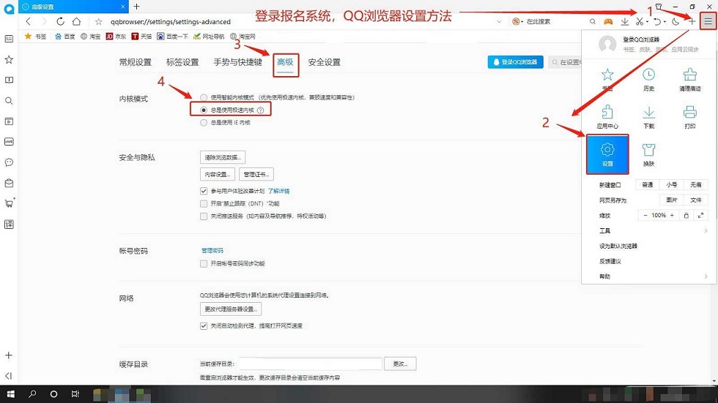Click 清除浏览数据 button

pos(223,157)
